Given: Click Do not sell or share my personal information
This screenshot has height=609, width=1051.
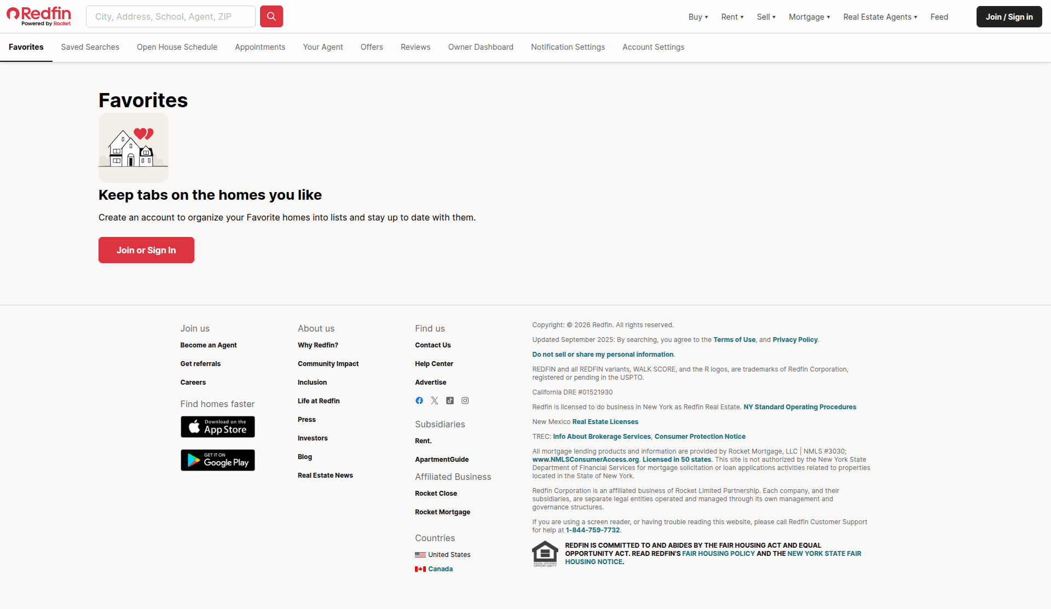Looking at the screenshot, I should [x=603, y=355].
